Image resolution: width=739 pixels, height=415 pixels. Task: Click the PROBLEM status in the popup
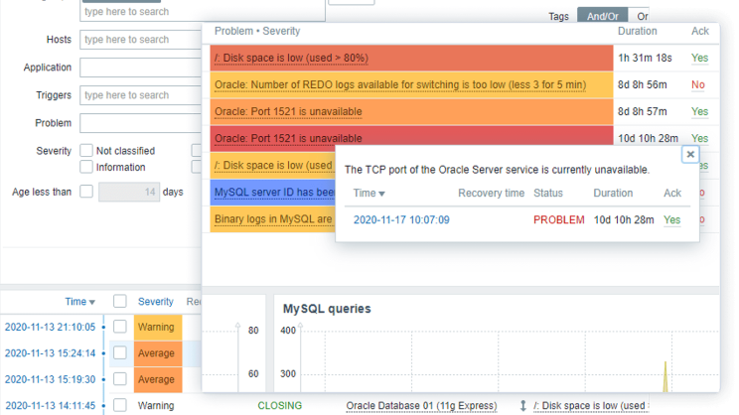(x=558, y=220)
